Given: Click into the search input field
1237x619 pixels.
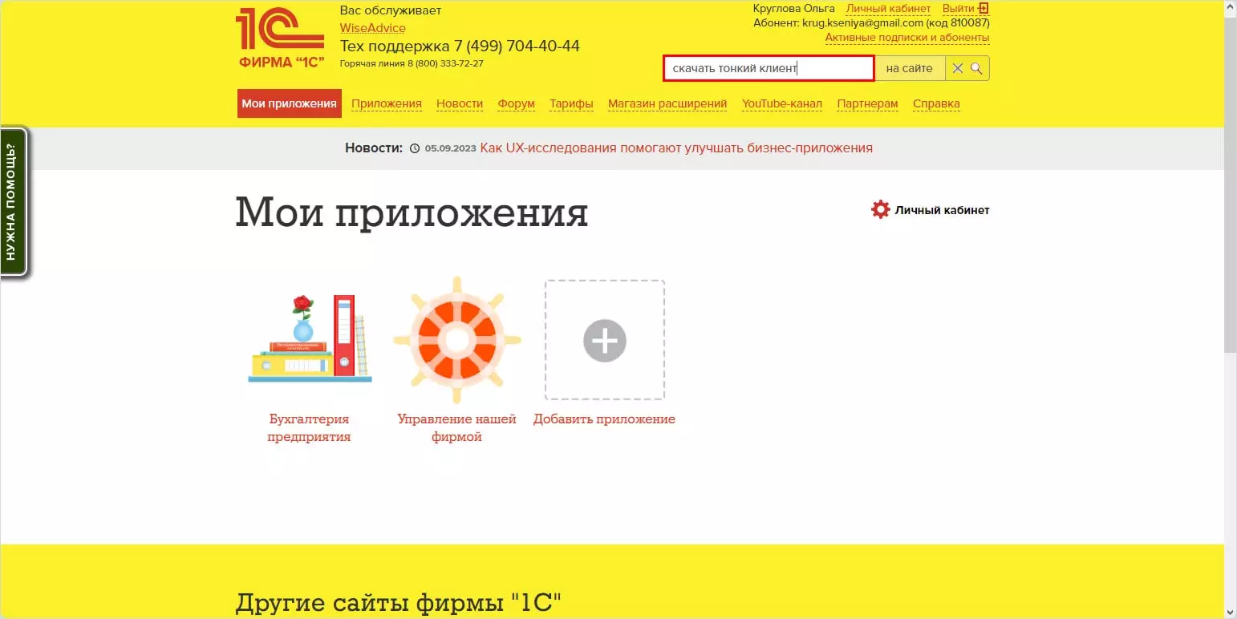Looking at the screenshot, I should coord(769,69).
